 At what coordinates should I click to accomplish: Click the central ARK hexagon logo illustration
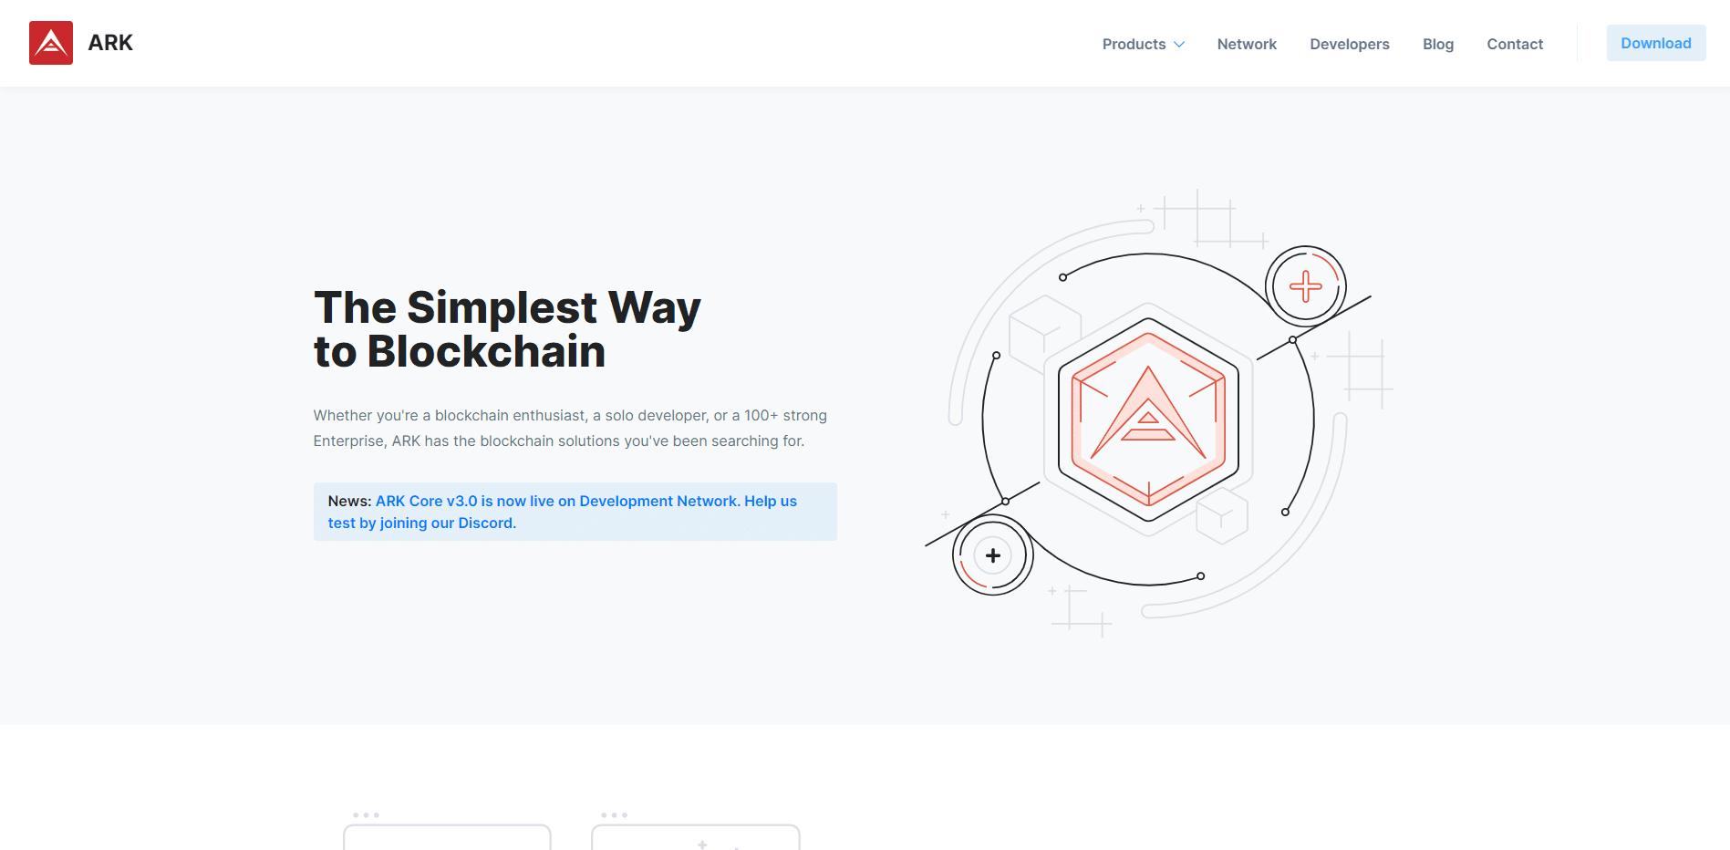(1148, 420)
